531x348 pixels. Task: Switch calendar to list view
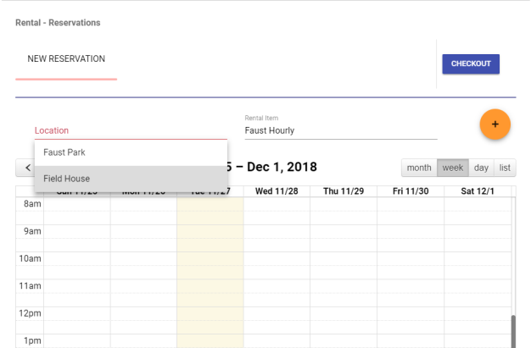pos(505,168)
